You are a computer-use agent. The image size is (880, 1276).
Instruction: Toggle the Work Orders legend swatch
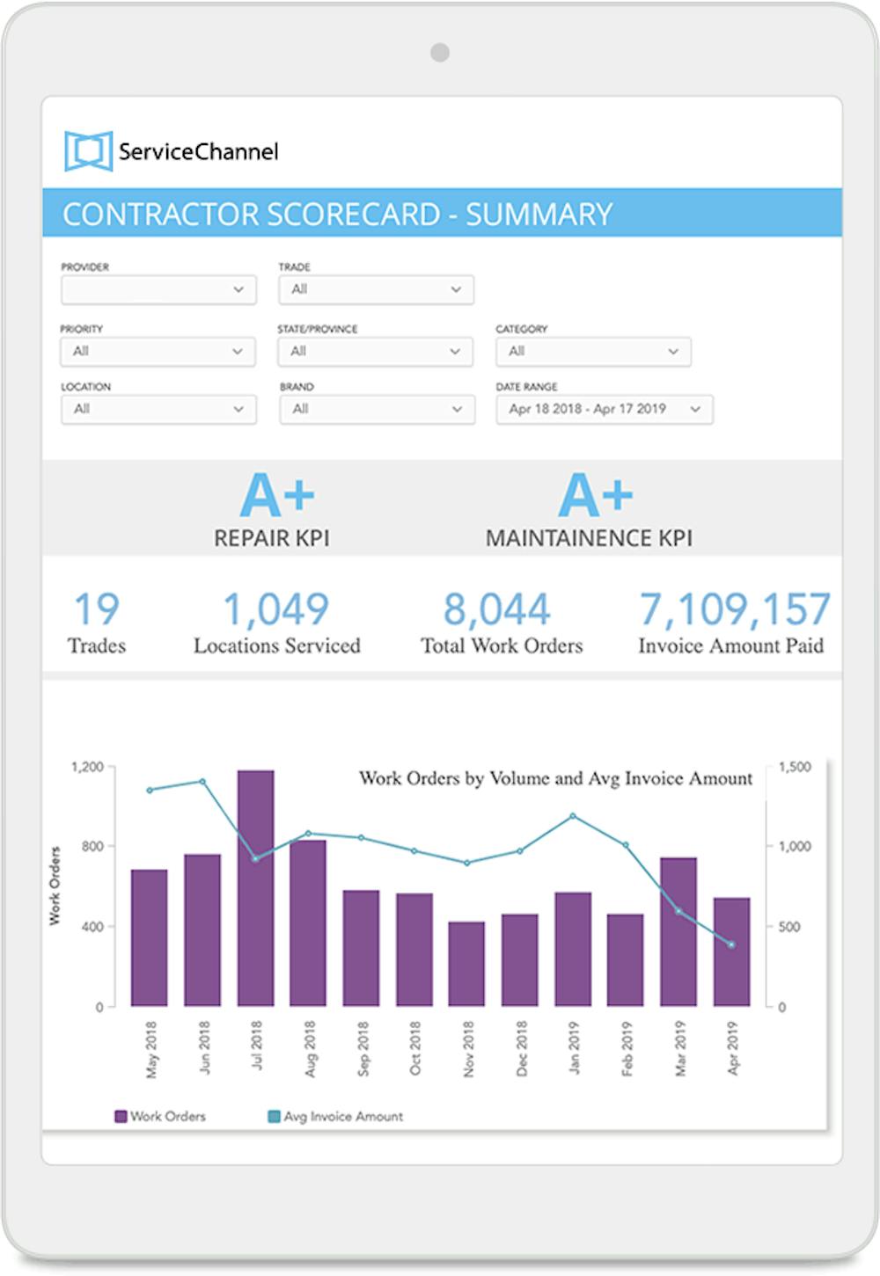coord(121,1117)
